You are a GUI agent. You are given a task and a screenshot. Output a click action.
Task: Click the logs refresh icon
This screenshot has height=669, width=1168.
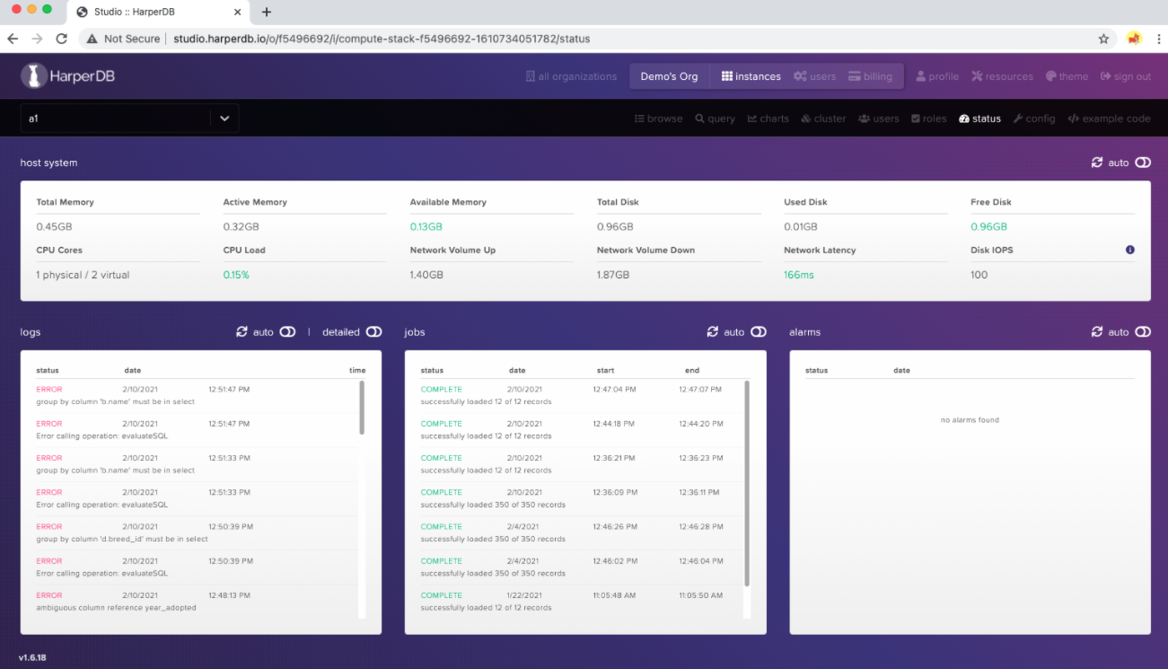click(242, 332)
